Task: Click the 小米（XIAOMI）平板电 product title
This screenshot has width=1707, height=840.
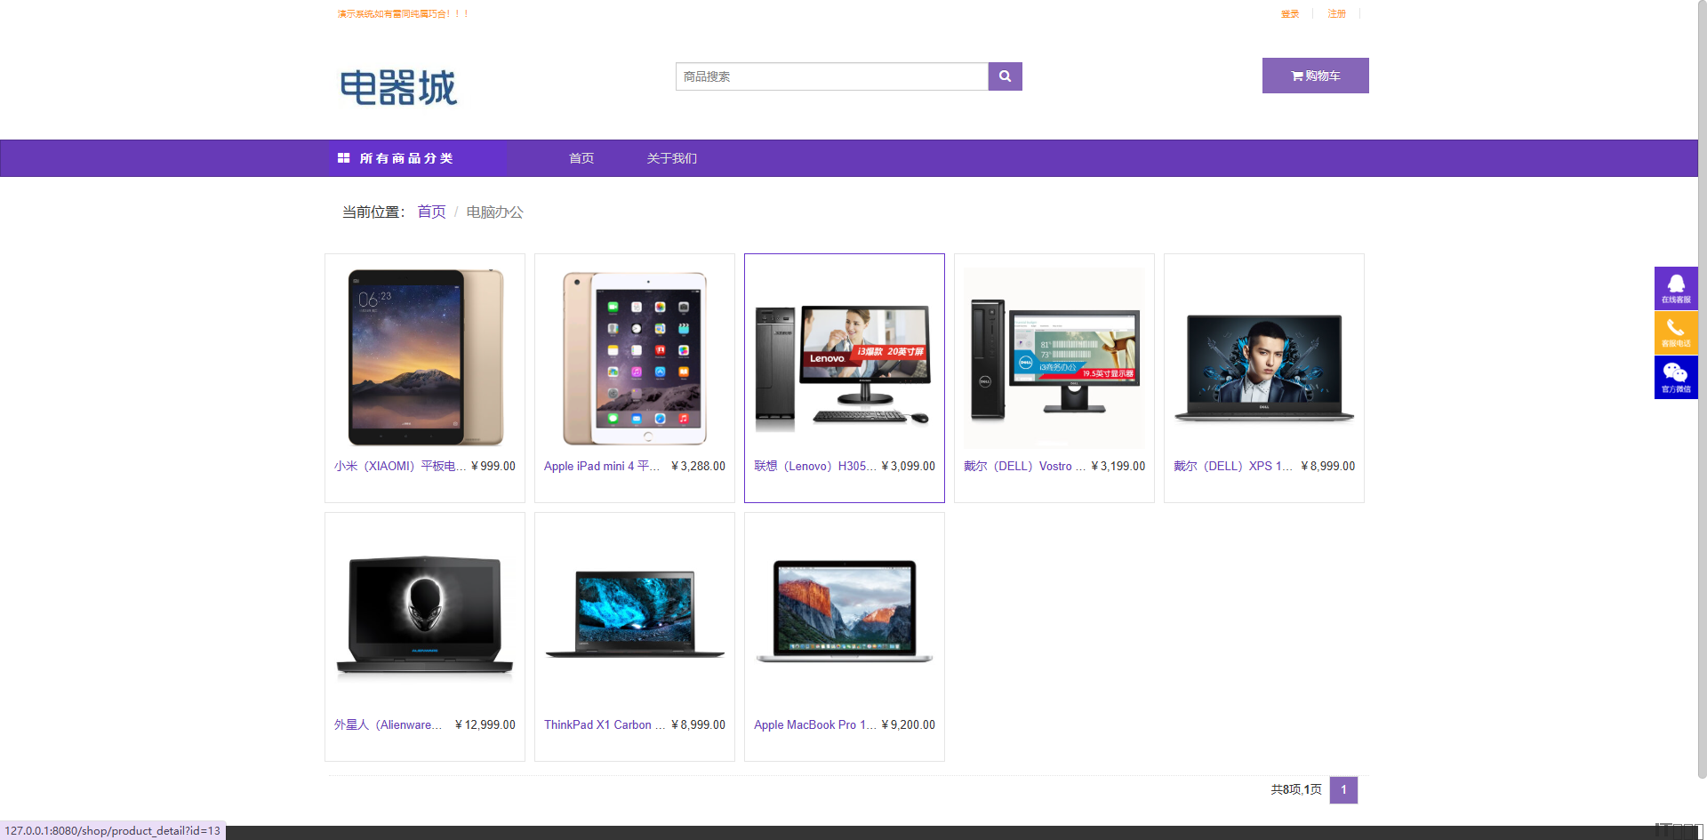Action: [x=399, y=466]
